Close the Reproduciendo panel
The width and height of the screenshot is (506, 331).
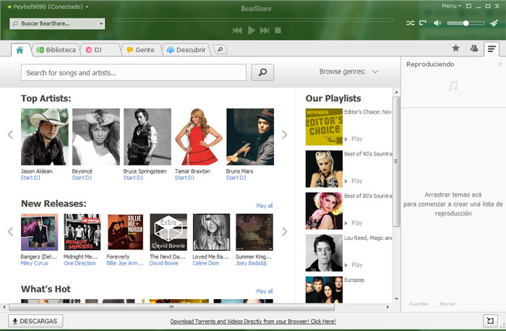tap(500, 64)
